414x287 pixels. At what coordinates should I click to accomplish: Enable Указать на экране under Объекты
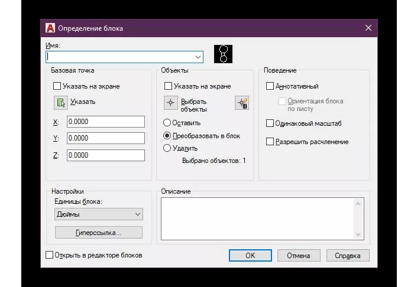tap(168, 86)
